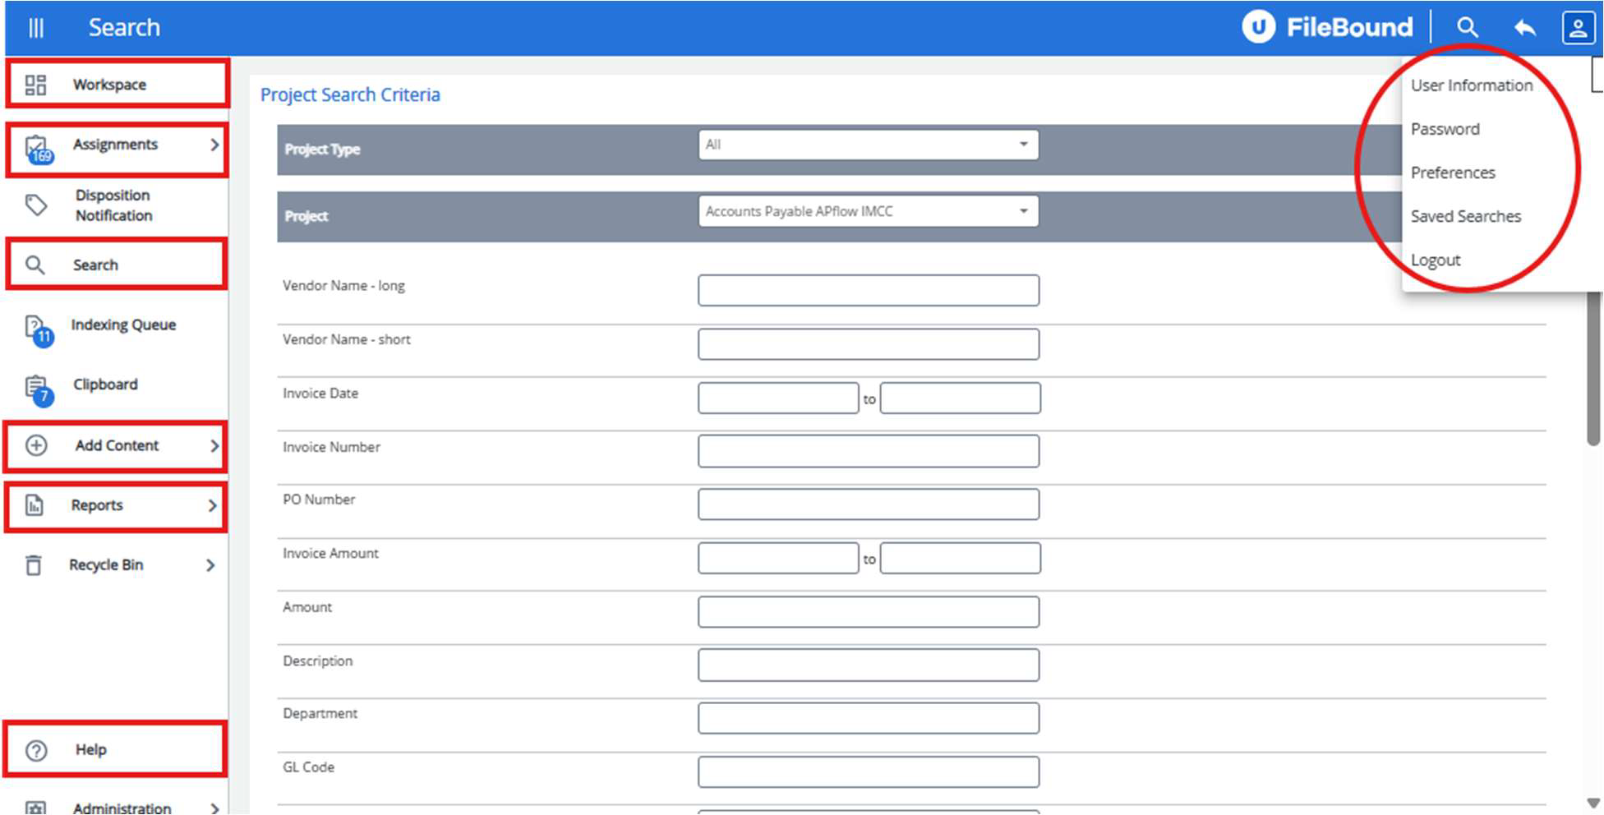
Task: Select Logout from the user menu
Action: (1436, 260)
